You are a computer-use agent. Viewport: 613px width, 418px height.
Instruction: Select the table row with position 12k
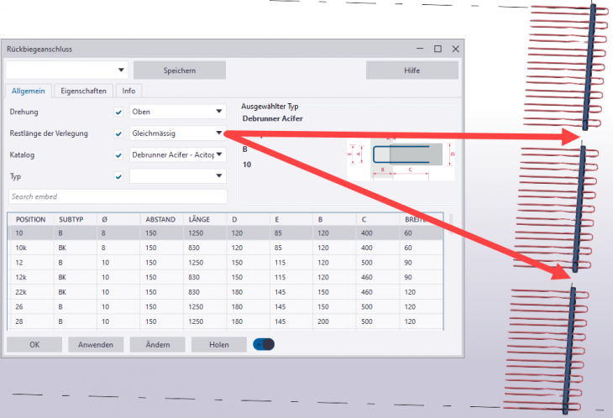pyautogui.click(x=227, y=276)
